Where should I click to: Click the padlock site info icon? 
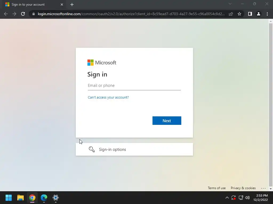pos(34,14)
